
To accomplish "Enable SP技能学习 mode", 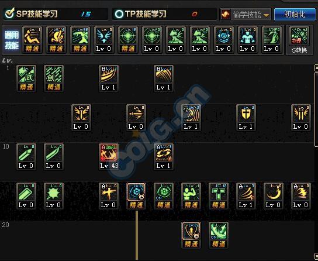I will (9, 13).
